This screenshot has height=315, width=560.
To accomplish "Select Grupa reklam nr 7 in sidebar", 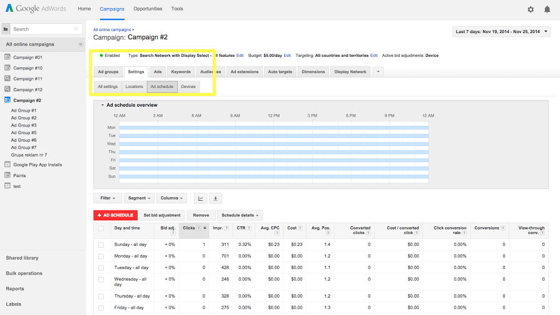I will click(x=29, y=155).
